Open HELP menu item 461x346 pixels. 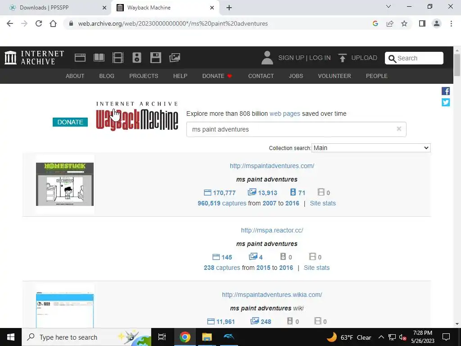point(180,76)
